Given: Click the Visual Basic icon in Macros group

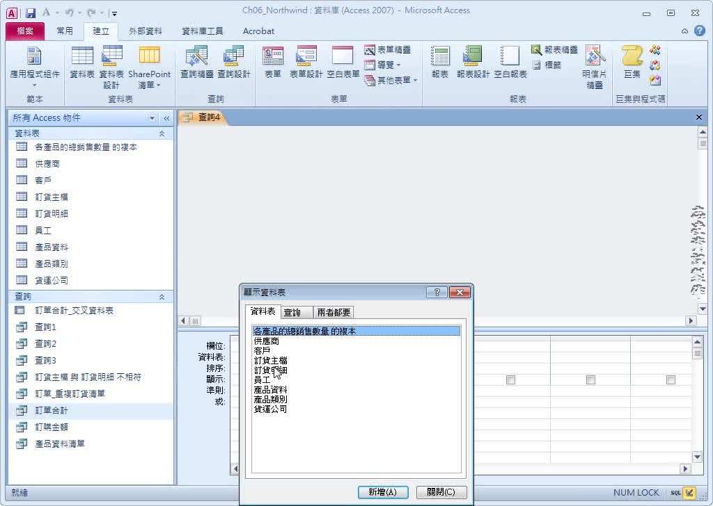Looking at the screenshot, I should tap(655, 81).
